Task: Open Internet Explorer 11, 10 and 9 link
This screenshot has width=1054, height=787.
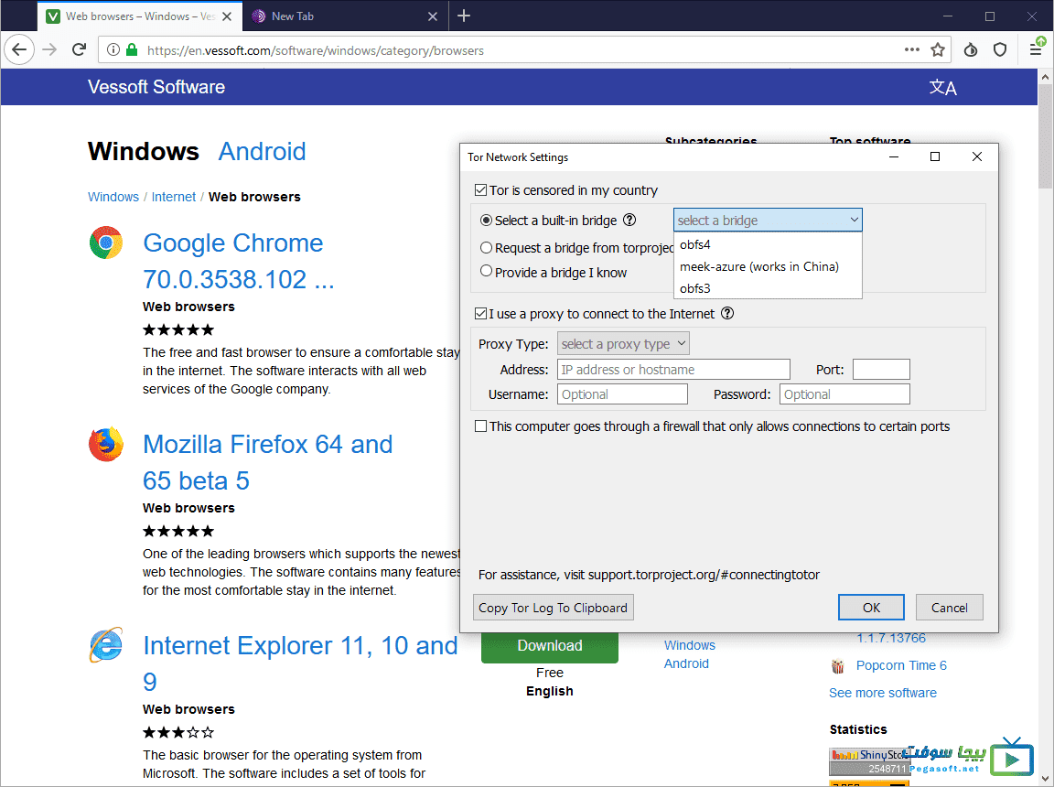Action: coord(300,663)
